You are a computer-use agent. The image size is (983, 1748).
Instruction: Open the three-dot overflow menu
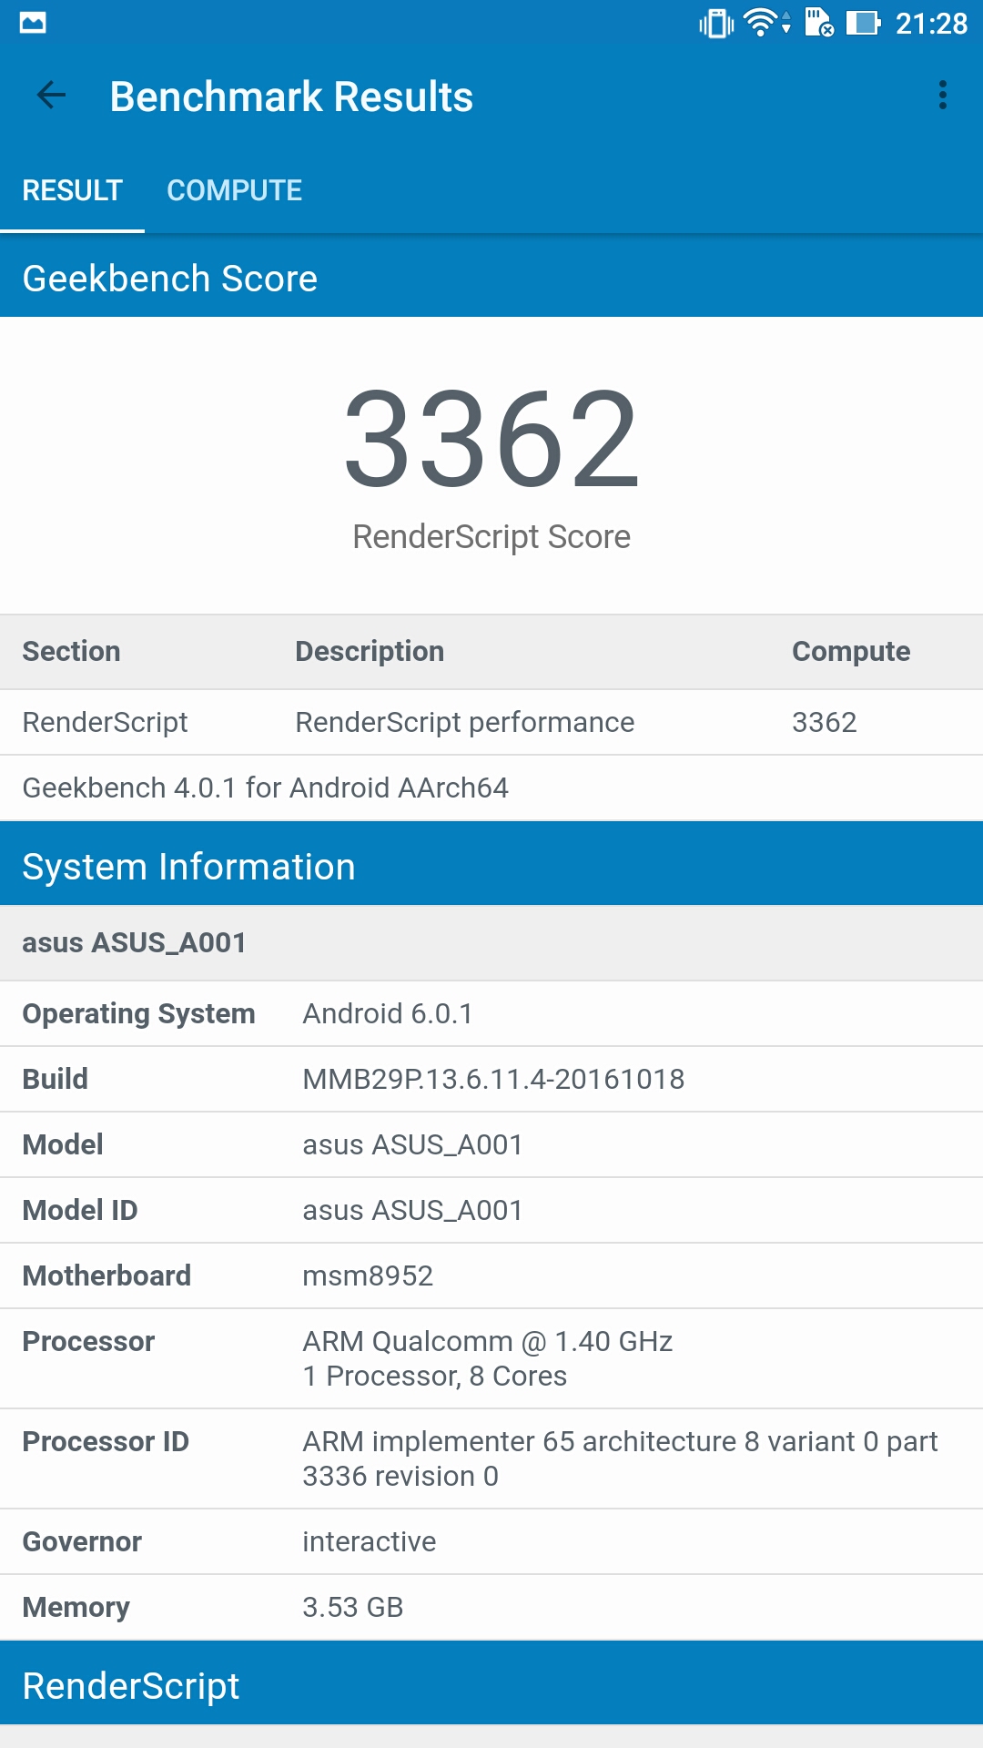(x=943, y=95)
